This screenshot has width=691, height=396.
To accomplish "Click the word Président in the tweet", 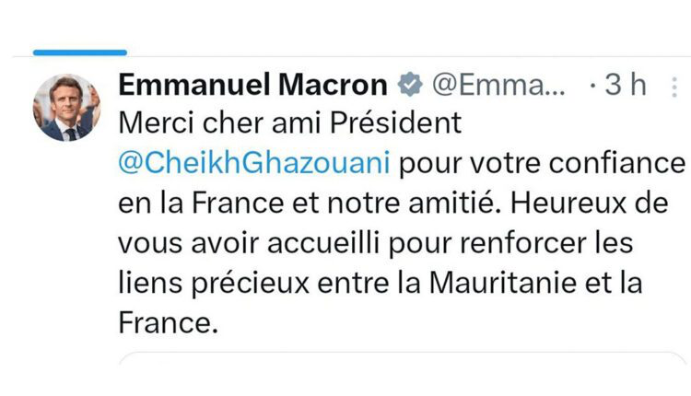I will pyautogui.click(x=396, y=123).
